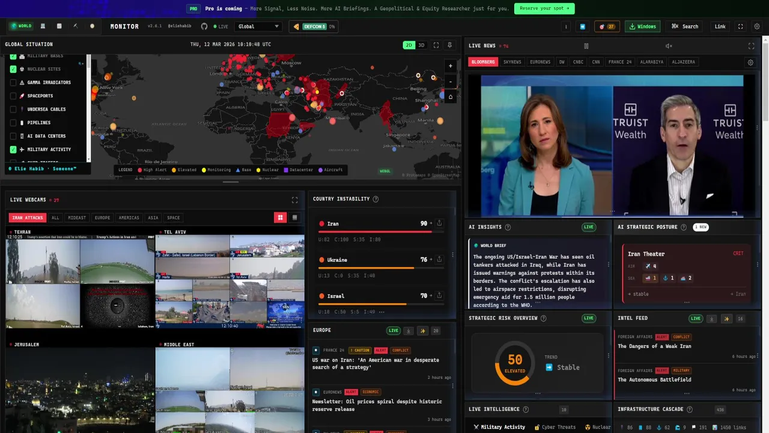Screen dimensions: 769x433
Task: Select the Cyber Threats intelligence tab
Action: click(x=555, y=427)
